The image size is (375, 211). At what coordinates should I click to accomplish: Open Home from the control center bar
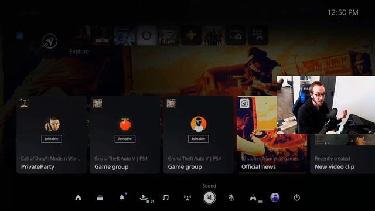[78, 198]
